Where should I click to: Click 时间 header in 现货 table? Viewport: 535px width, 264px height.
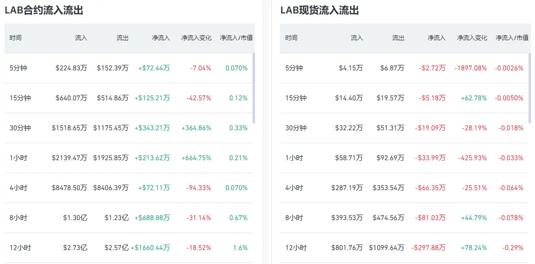click(x=291, y=38)
